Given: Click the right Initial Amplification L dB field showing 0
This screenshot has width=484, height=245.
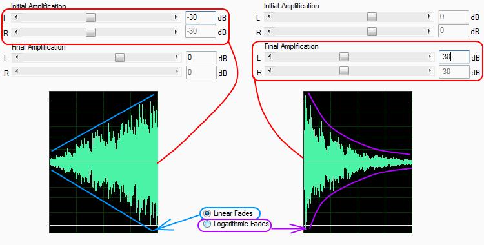Looking at the screenshot, I should pos(454,17).
